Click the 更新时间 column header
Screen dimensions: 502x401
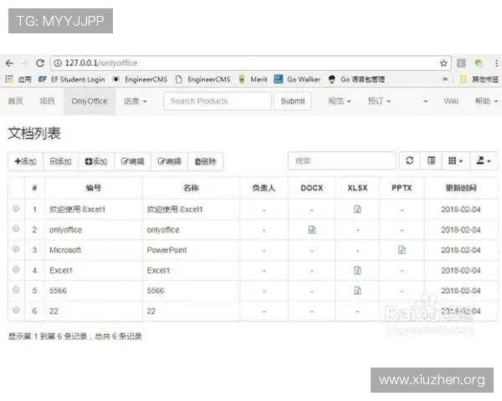461,188
